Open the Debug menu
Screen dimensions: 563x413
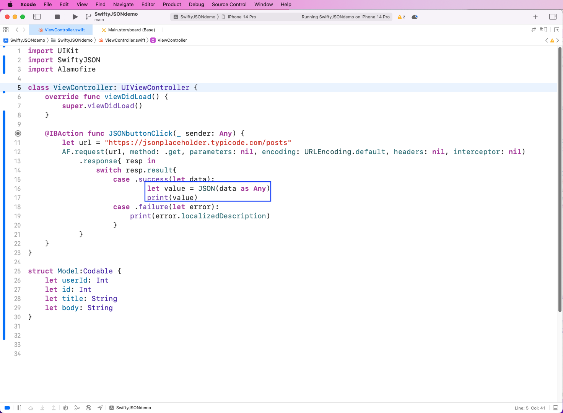pyautogui.click(x=197, y=5)
